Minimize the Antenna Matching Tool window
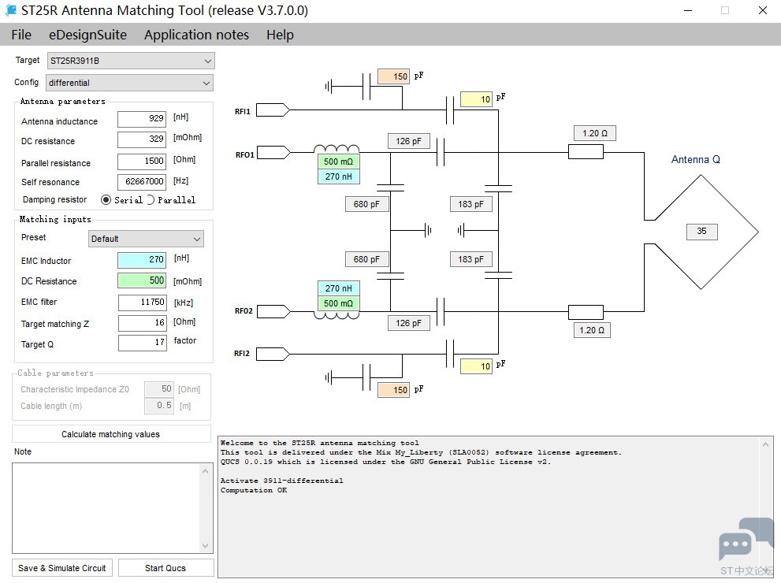This screenshot has width=781, height=583. (688, 10)
